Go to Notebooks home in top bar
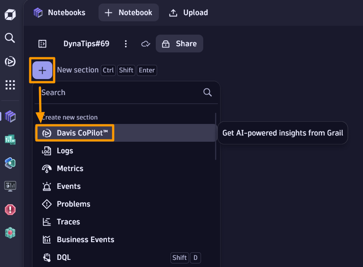The image size is (363, 267). pyautogui.click(x=59, y=12)
